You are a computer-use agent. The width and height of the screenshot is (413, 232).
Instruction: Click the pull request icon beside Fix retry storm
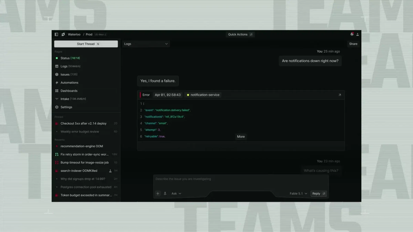coord(57,154)
